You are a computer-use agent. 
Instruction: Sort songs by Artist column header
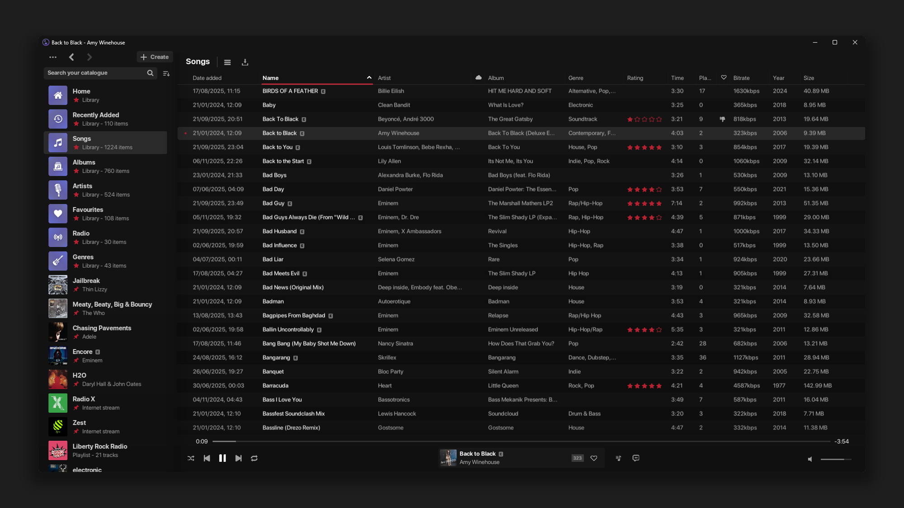tap(385, 78)
